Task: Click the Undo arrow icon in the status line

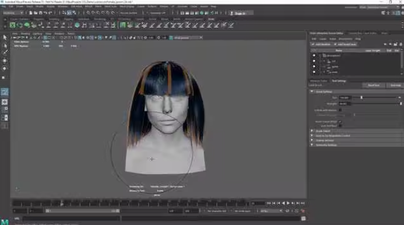Action: [x=46, y=13]
